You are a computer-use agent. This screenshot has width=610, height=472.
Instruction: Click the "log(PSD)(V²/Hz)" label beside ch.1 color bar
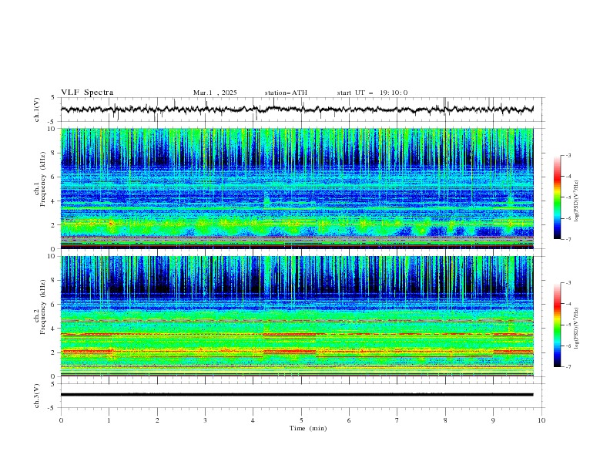[x=577, y=201]
